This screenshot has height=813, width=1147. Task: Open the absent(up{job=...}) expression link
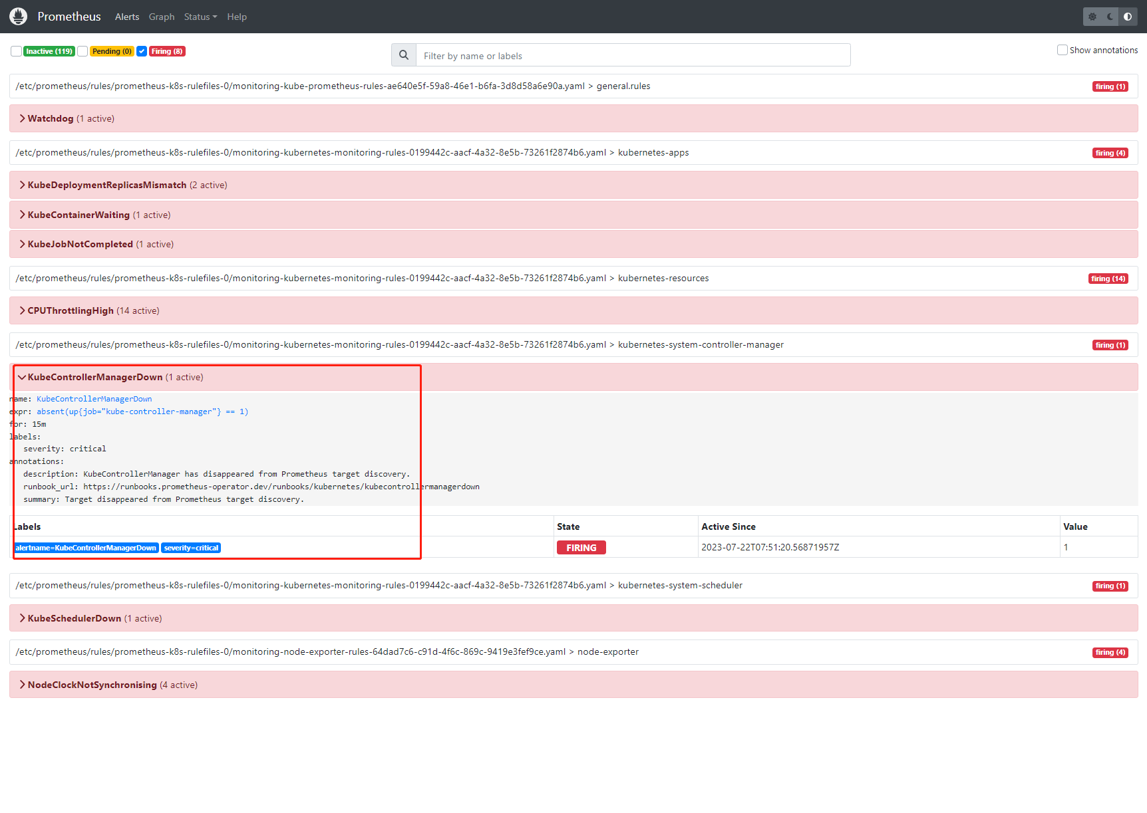142,411
